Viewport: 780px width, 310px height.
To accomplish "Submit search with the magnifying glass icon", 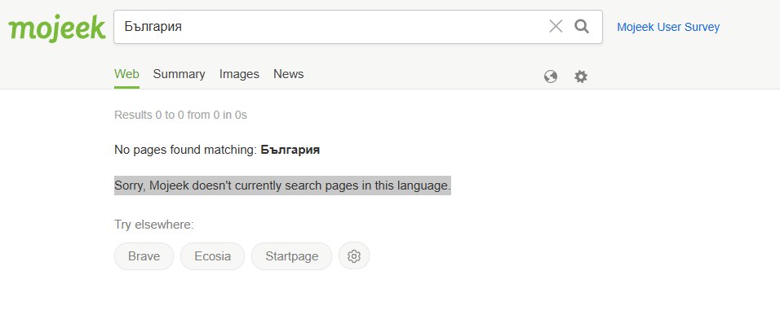I will point(582,26).
